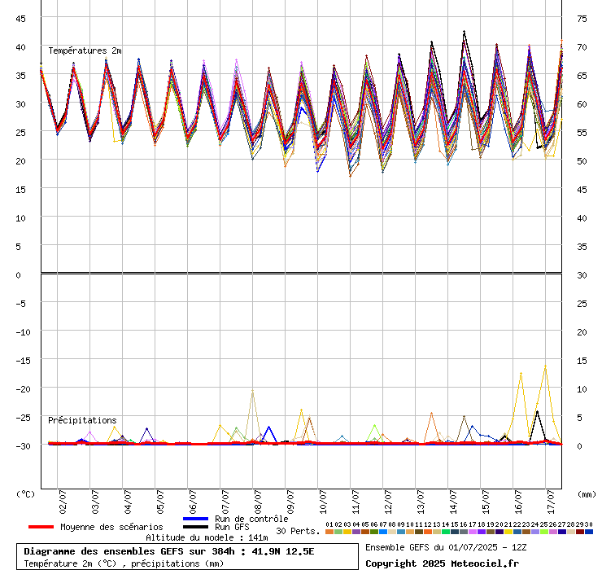
Task: Click the Diagramme des ensembles GEFS title
Action: click(169, 551)
